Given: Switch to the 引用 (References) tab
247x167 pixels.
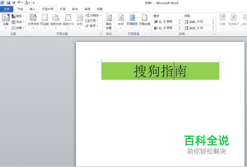Looking at the screenshot, I should (x=62, y=9).
